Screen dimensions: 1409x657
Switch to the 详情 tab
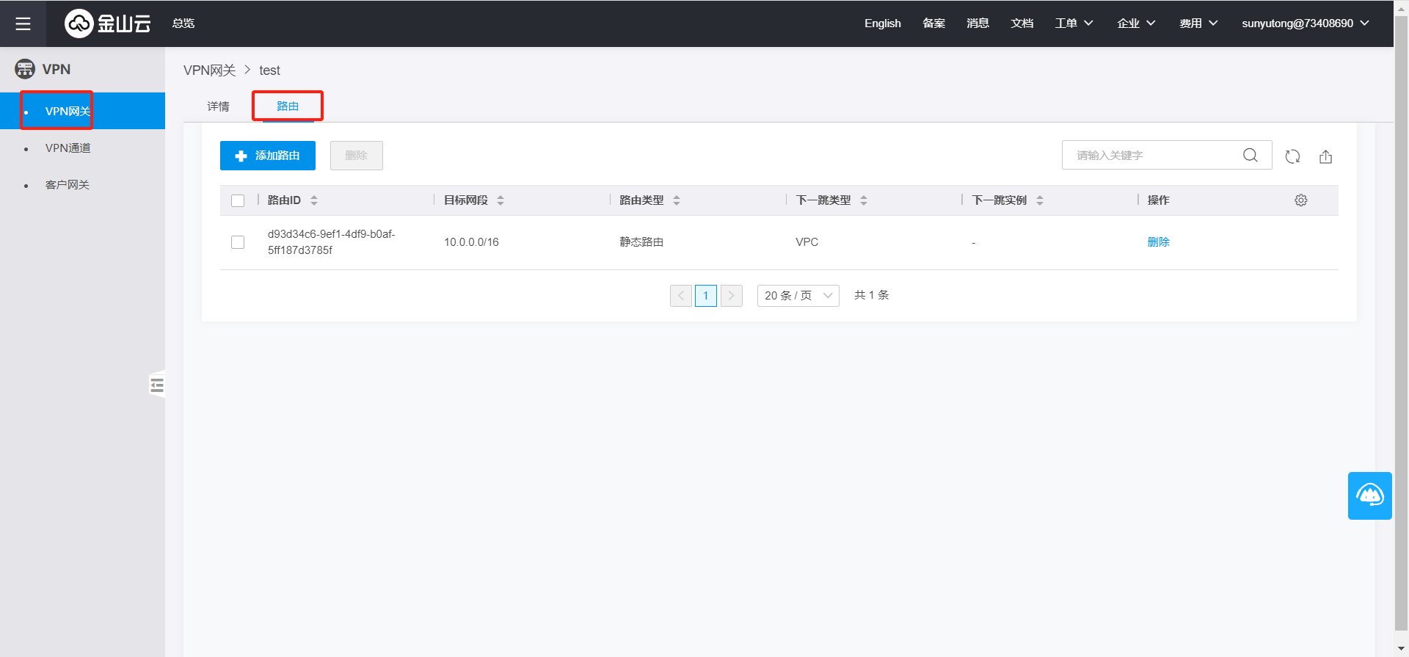click(x=218, y=106)
